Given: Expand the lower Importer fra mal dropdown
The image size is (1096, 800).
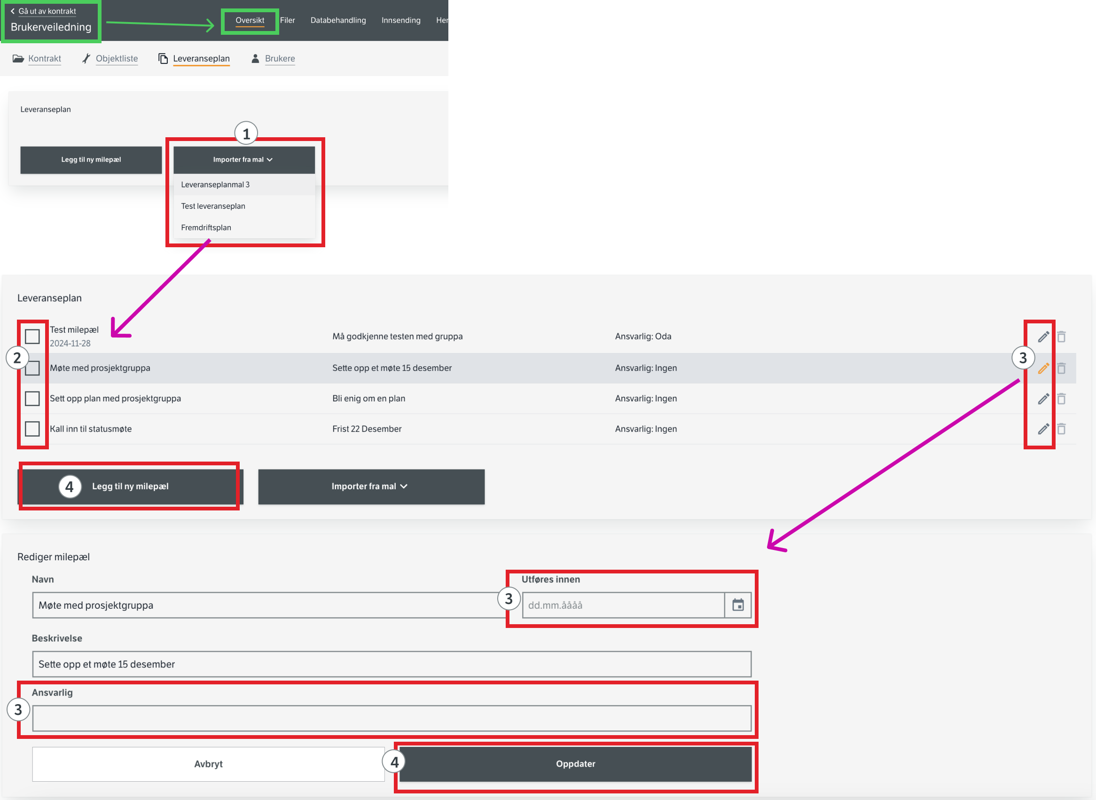Looking at the screenshot, I should coord(371,486).
